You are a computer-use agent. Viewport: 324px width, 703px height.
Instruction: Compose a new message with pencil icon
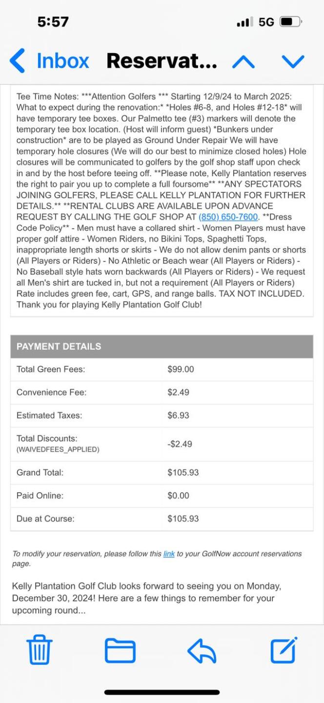pyautogui.click(x=283, y=650)
